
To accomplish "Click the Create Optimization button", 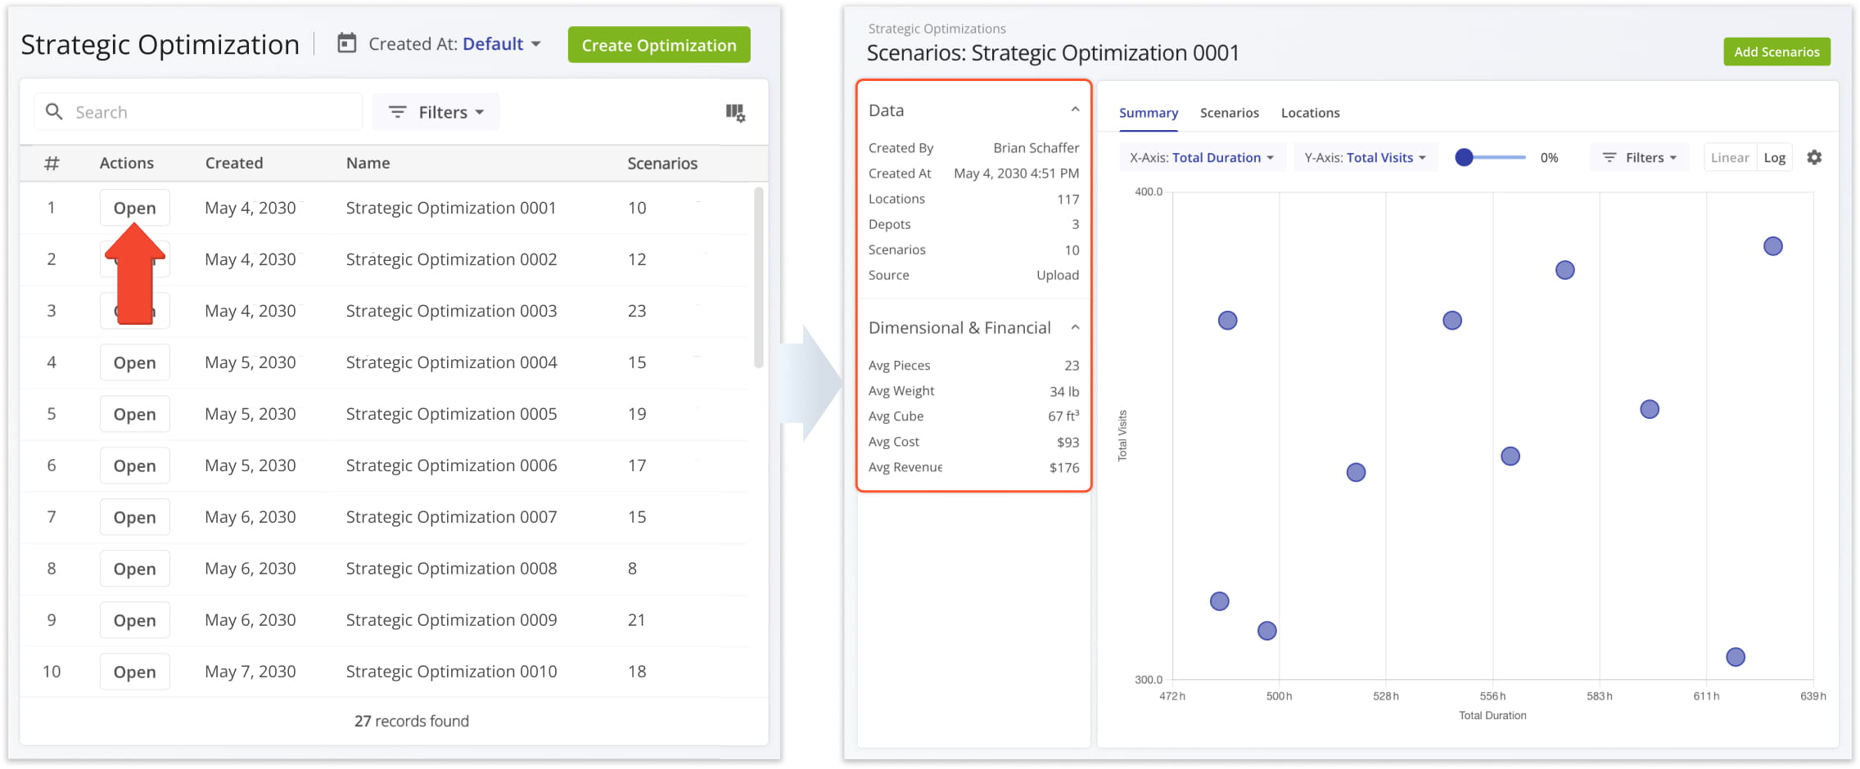I will tap(658, 45).
